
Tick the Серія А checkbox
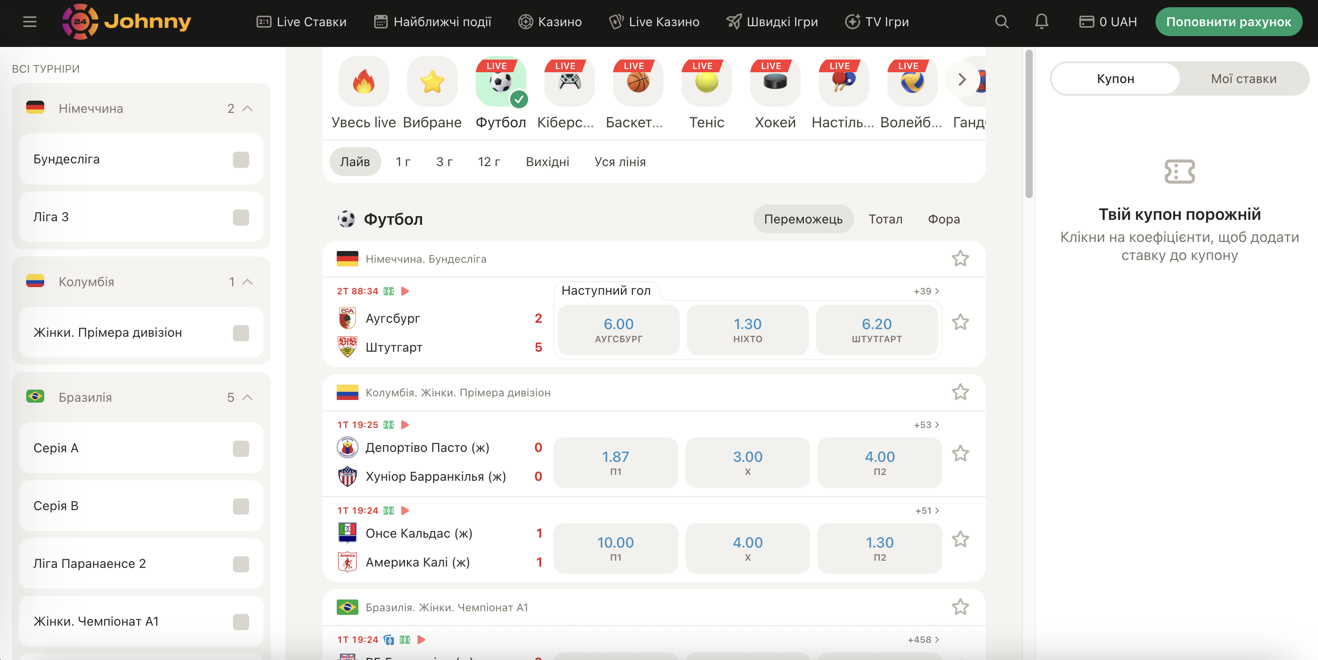241,449
